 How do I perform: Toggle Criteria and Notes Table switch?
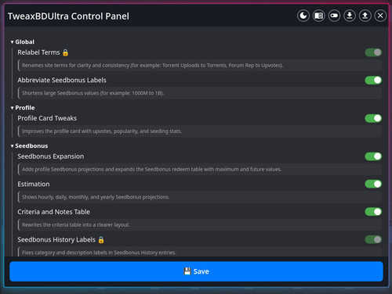coord(373,212)
